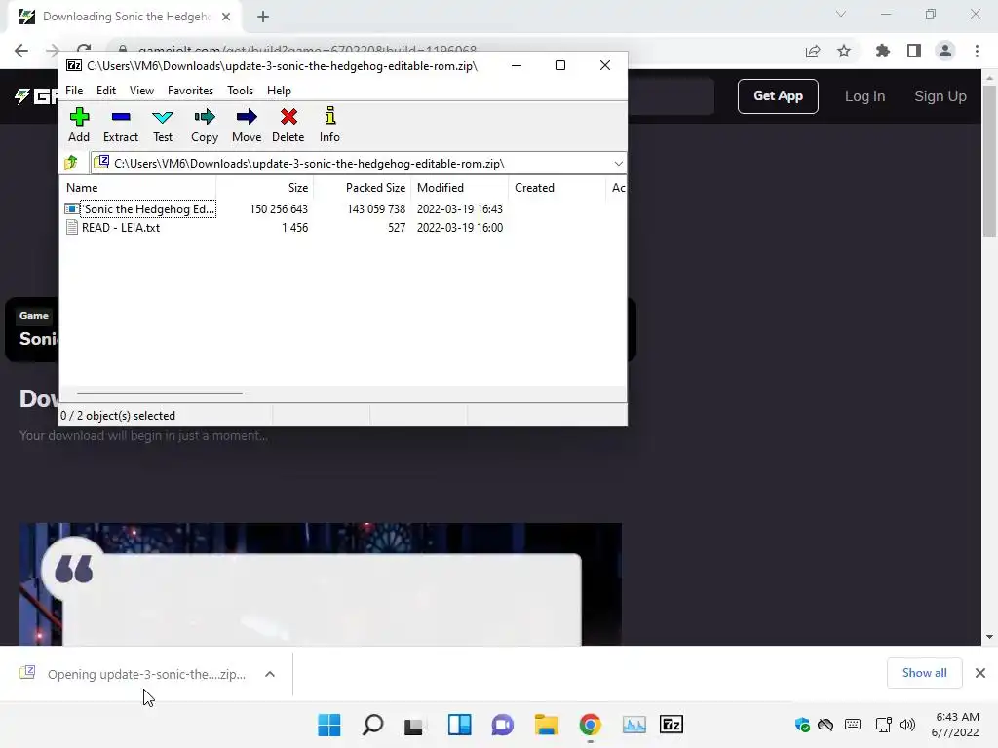Open Task View on the taskbar
The width and height of the screenshot is (998, 748).
pyautogui.click(x=413, y=725)
